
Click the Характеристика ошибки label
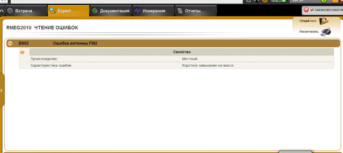click(x=51, y=65)
